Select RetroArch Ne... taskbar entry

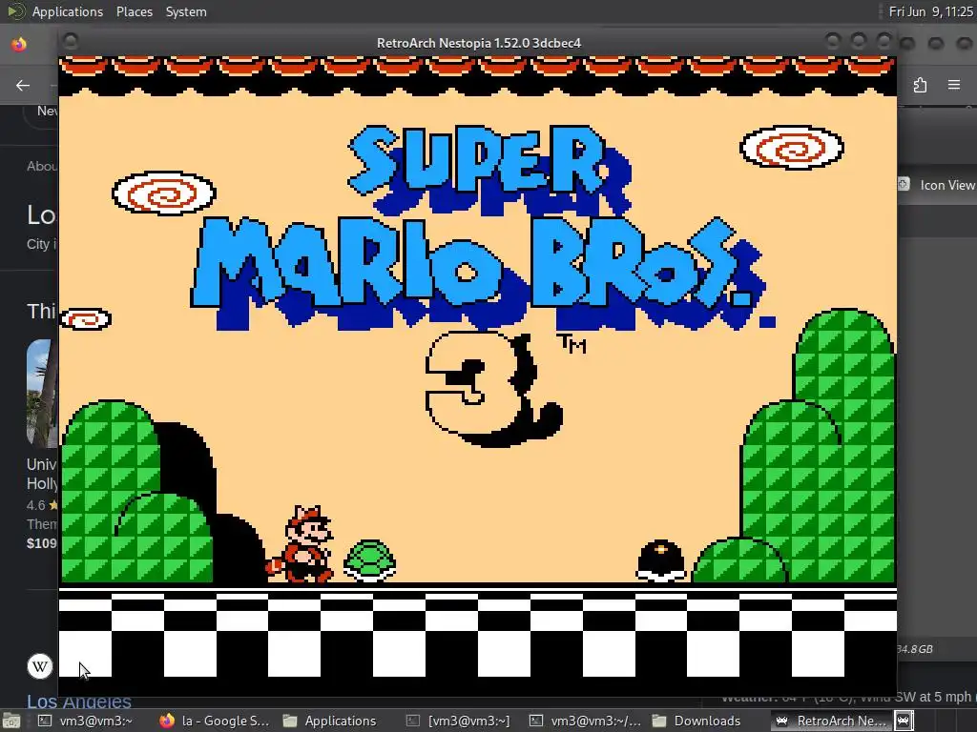pos(830,721)
